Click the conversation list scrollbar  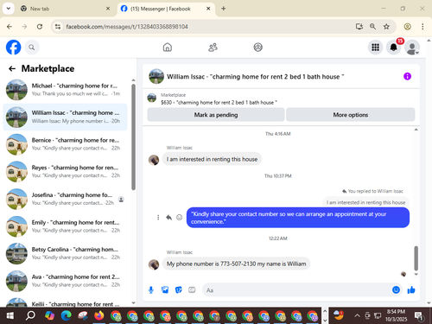point(133,137)
